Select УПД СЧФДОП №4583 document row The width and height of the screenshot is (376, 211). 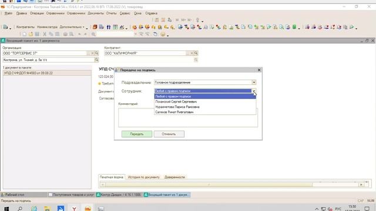pyautogui.click(x=47, y=73)
